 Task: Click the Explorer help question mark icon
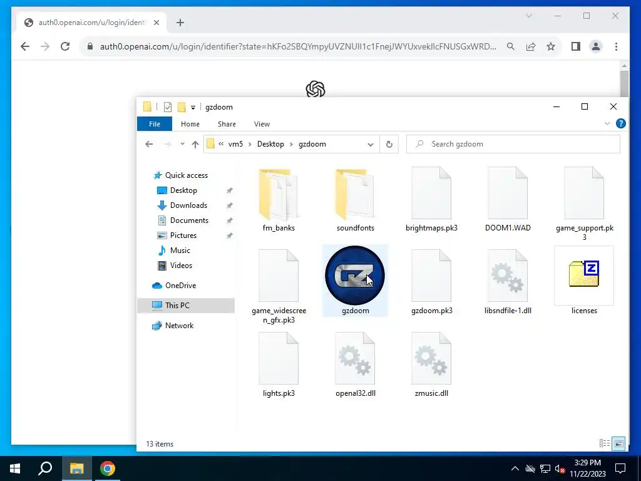point(620,123)
